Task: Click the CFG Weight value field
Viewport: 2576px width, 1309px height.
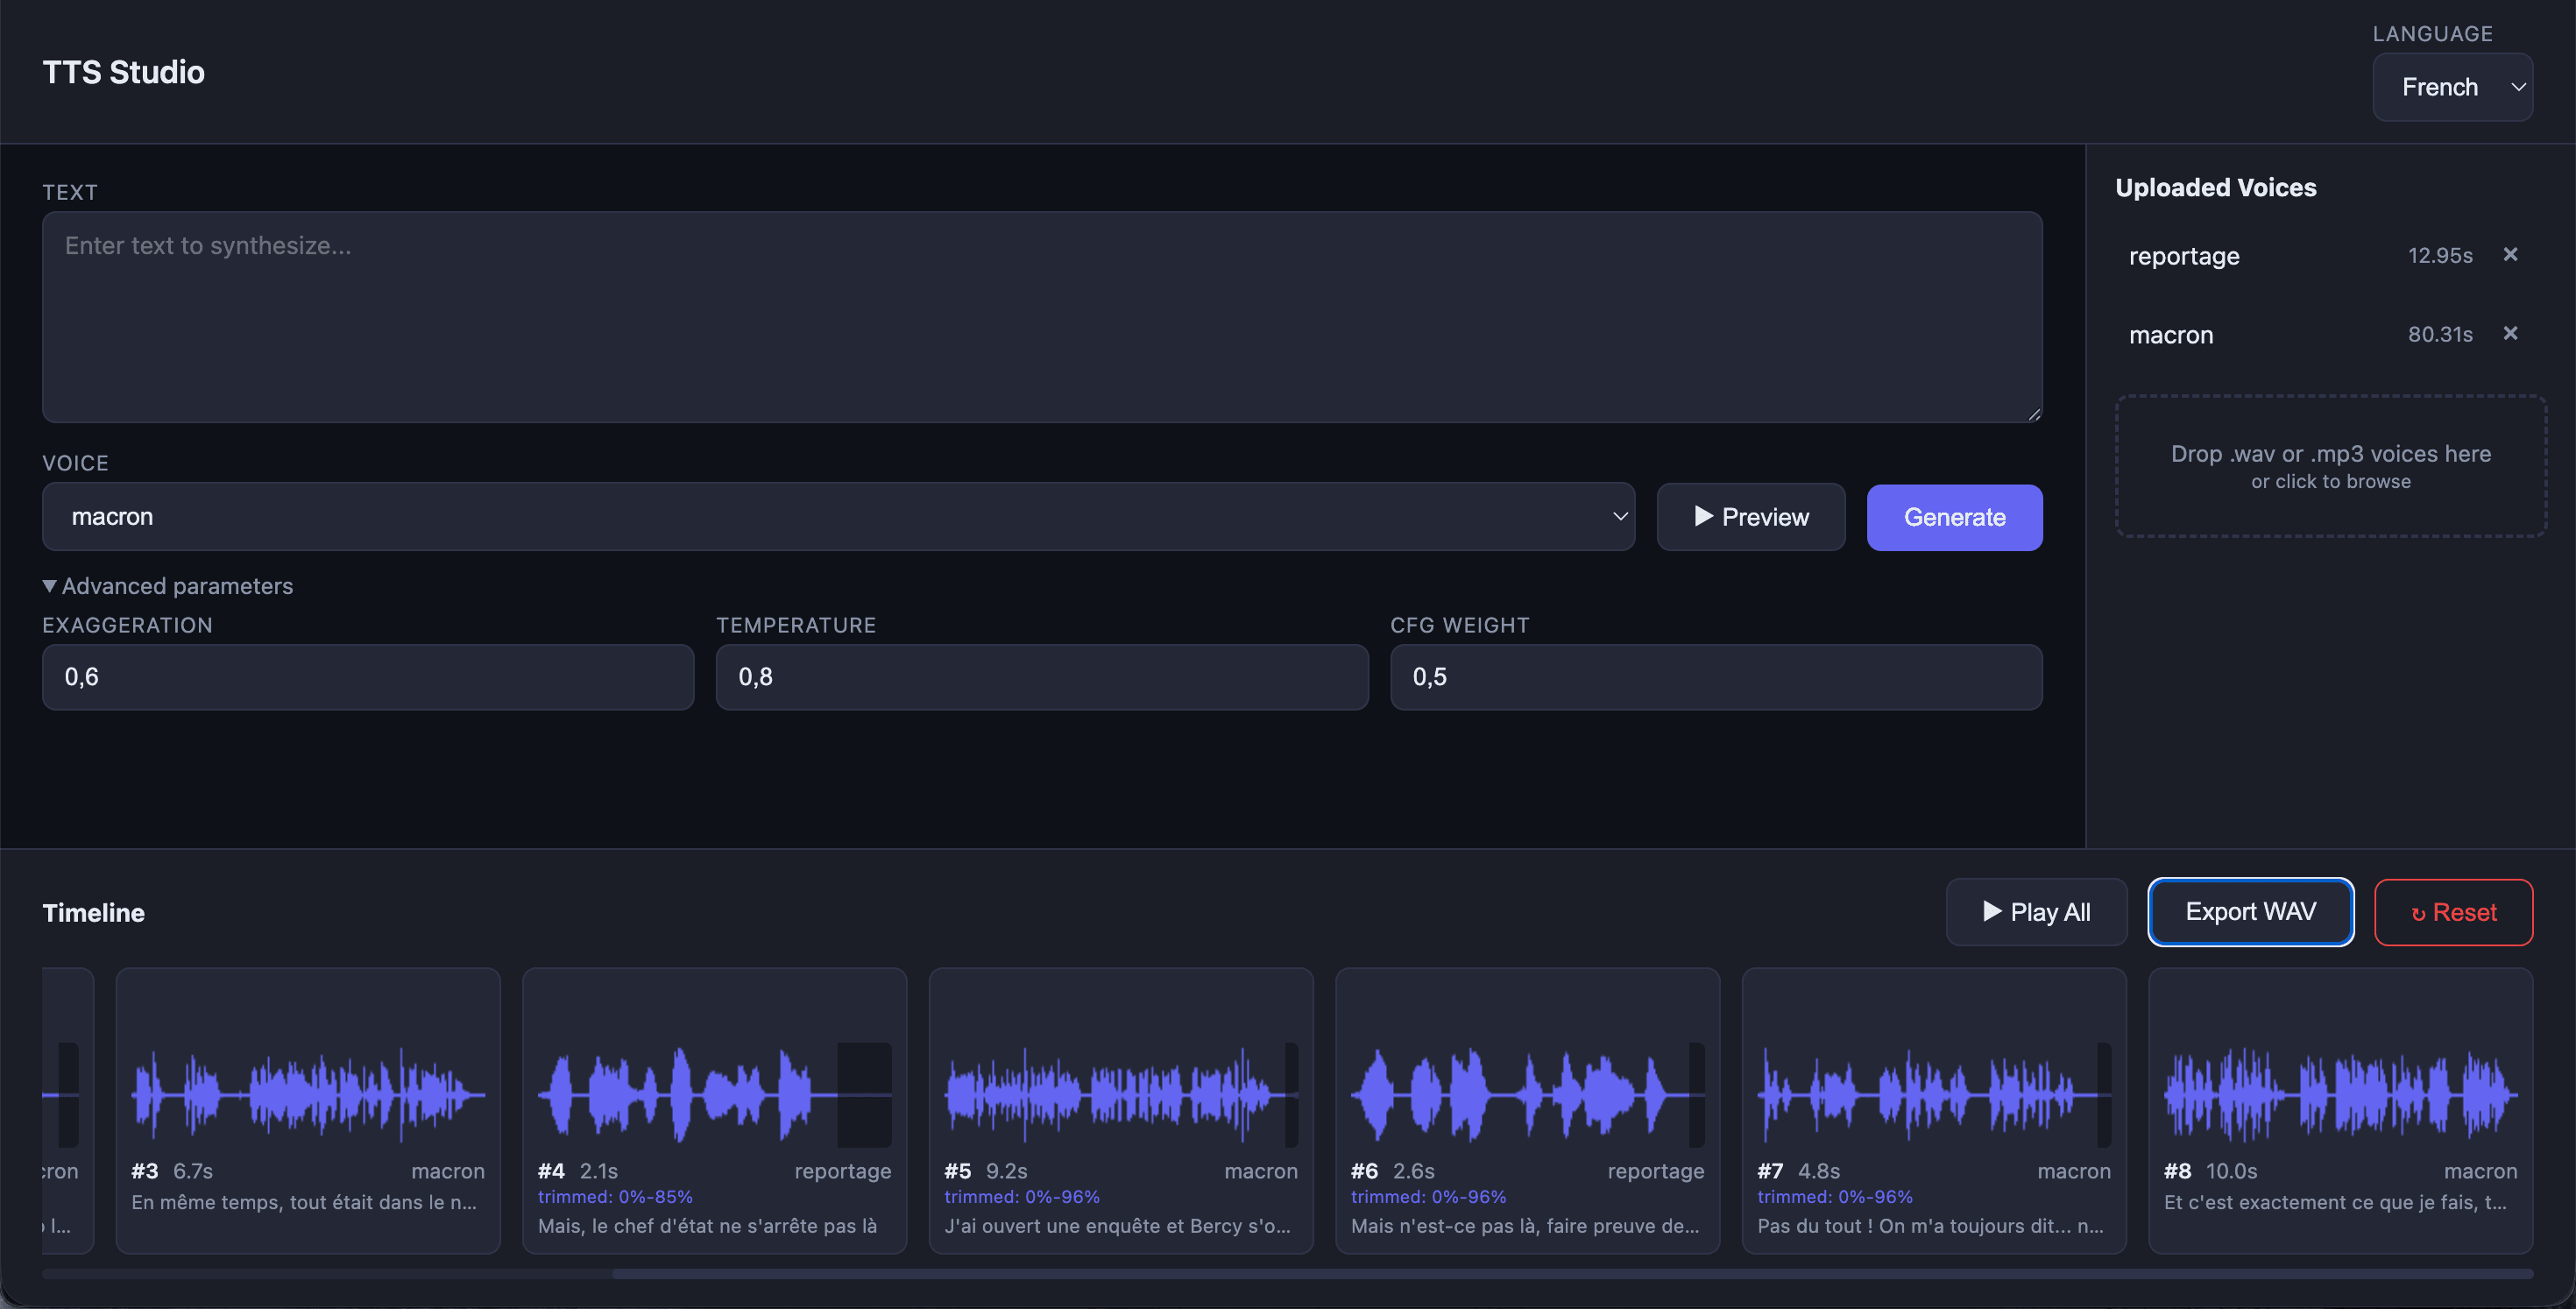Action: 1715,677
